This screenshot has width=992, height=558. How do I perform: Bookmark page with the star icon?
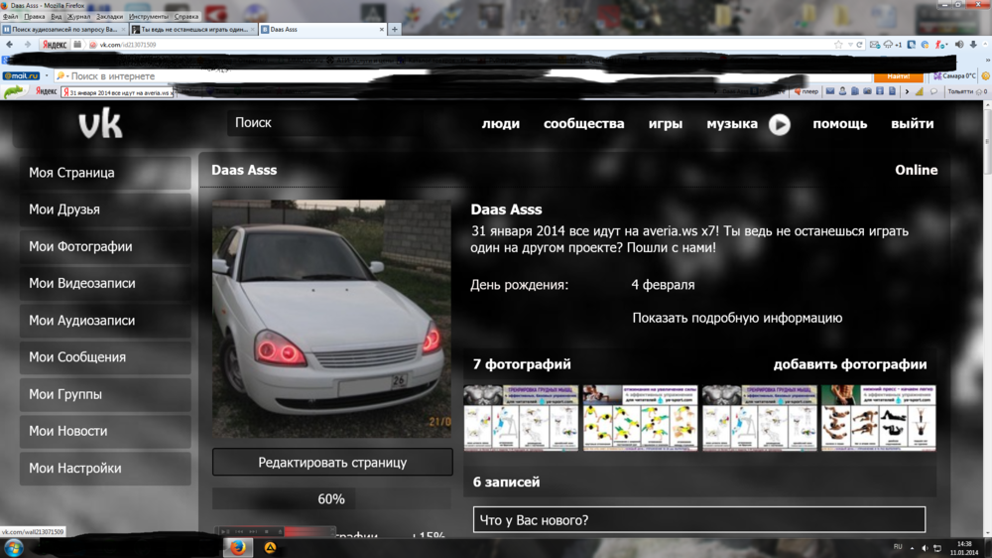(x=838, y=45)
